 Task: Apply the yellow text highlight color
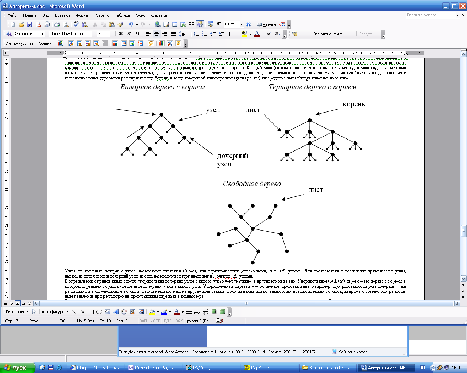(x=244, y=34)
